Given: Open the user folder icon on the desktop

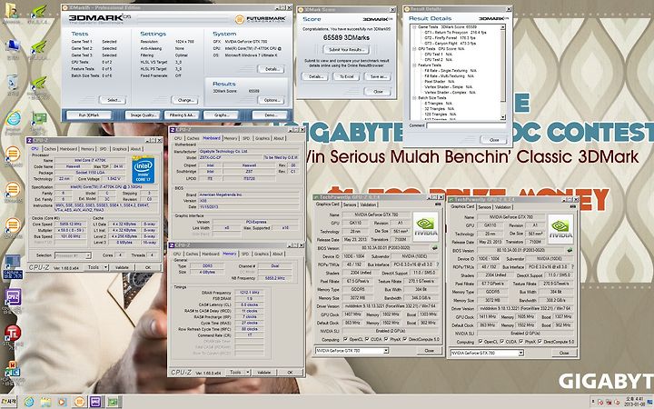Looking at the screenshot, I should click(12, 12).
